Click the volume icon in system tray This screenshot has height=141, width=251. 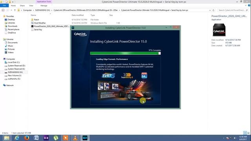(235, 138)
